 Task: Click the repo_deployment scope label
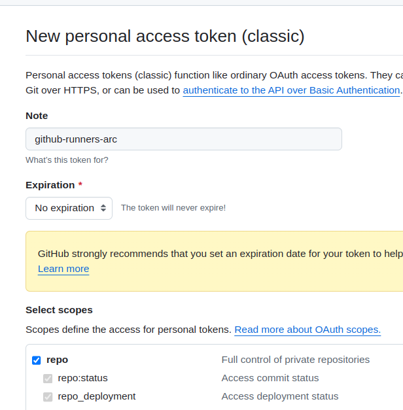click(x=97, y=396)
